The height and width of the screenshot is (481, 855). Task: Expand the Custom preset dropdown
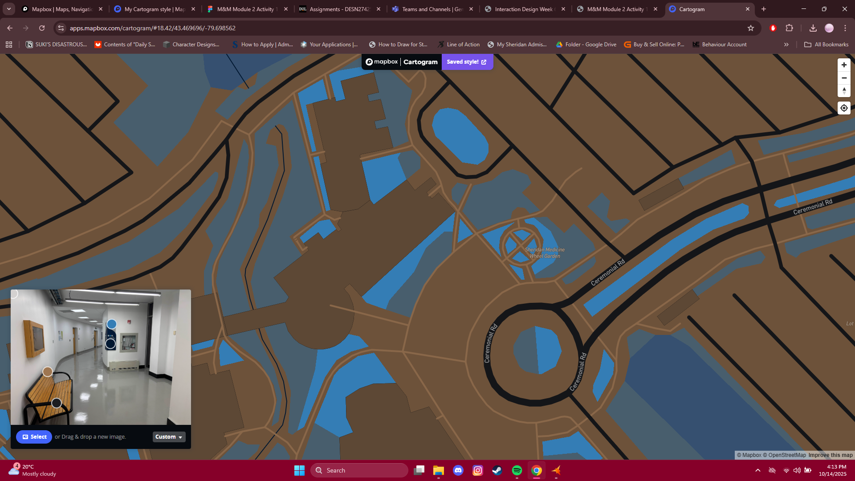(169, 437)
